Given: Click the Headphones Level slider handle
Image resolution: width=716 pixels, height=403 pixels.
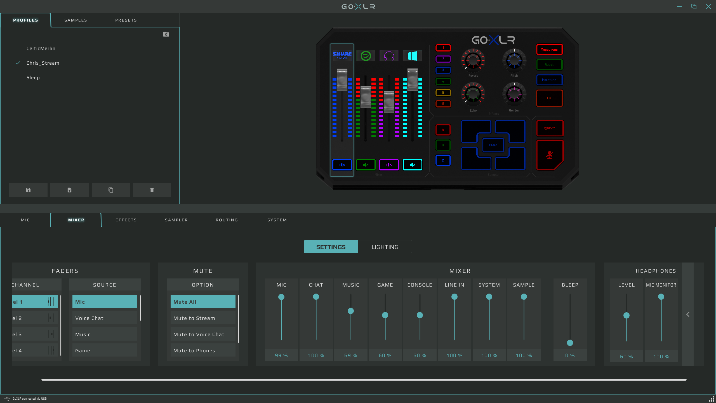Looking at the screenshot, I should (x=626, y=315).
